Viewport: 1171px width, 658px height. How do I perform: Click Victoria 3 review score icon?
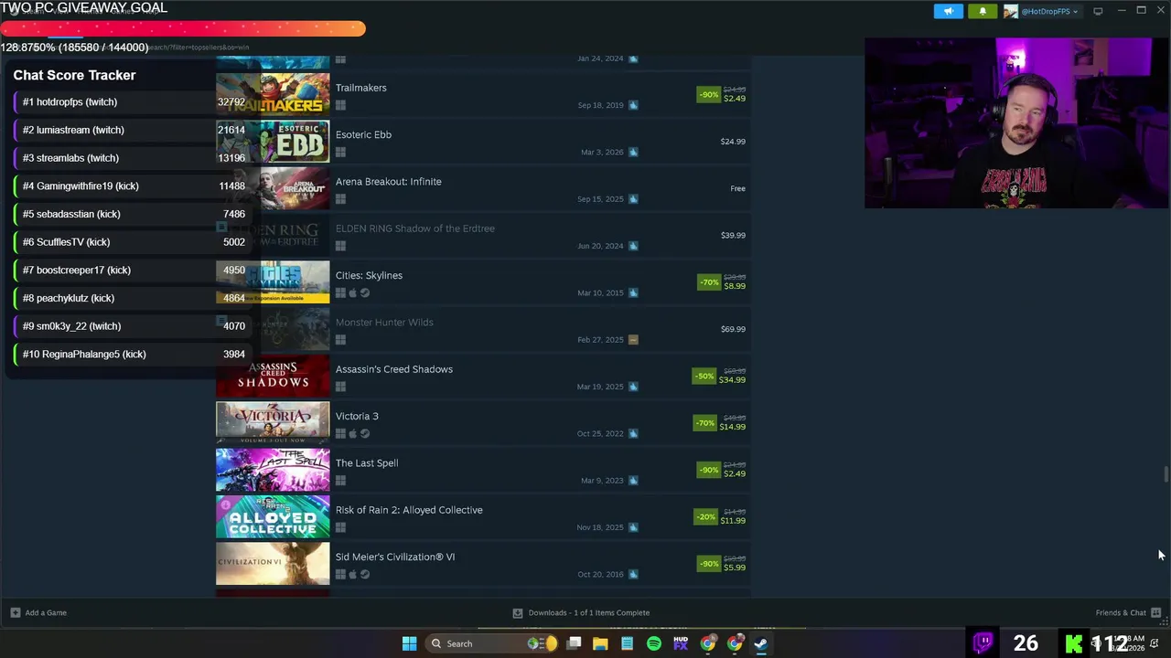coord(633,433)
